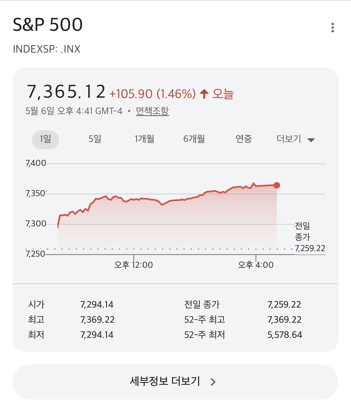Click the red endpoint dot on chart
Screen dimensions: 351x412
[277, 185]
